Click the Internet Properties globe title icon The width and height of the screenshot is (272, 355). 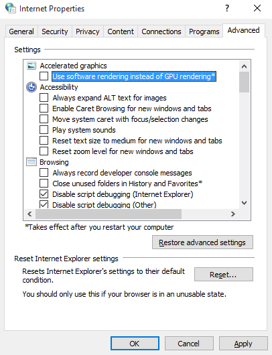point(11,8)
